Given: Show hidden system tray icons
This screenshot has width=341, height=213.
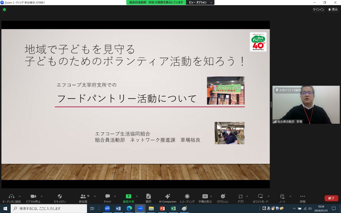Looking at the screenshot, I should [294, 208].
